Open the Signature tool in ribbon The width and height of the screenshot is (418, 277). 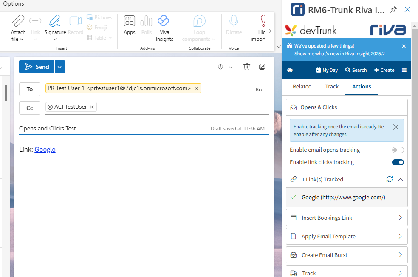pos(55,21)
